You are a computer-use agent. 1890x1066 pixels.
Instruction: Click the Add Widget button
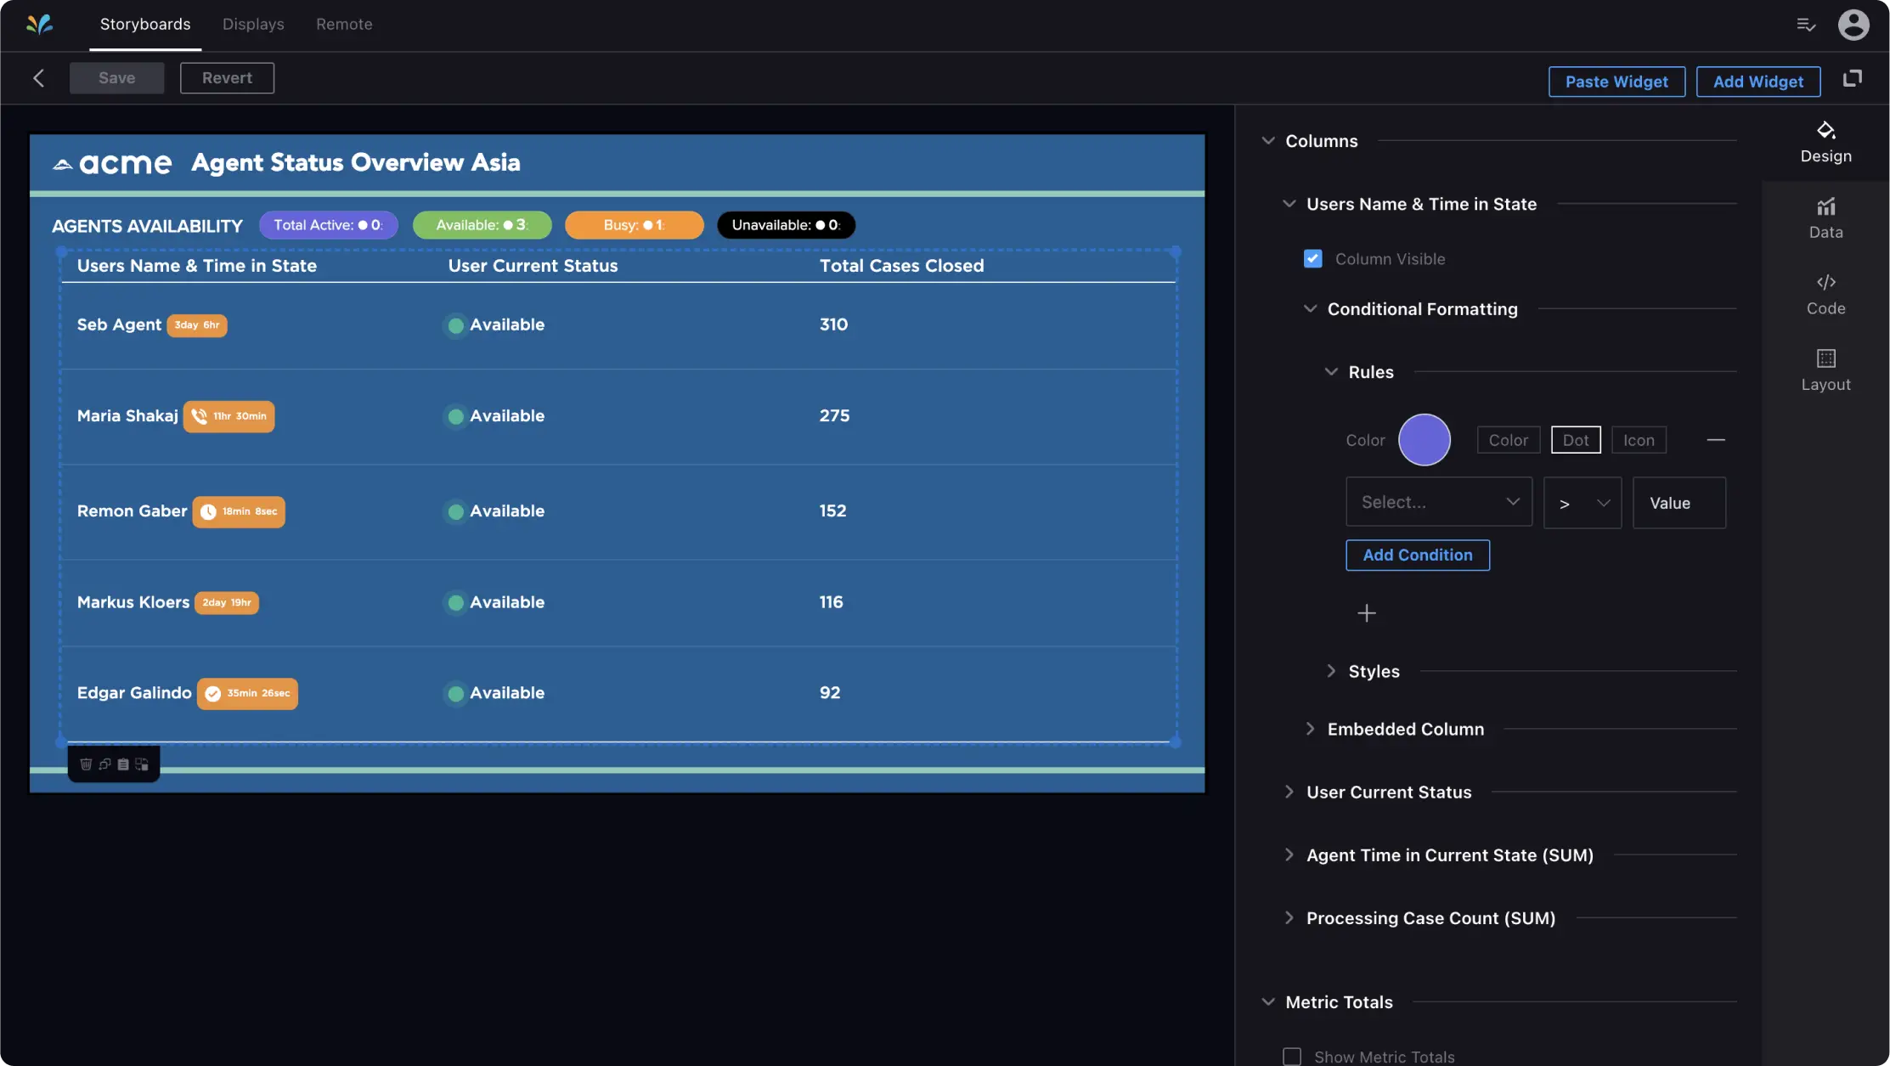coord(1757,82)
